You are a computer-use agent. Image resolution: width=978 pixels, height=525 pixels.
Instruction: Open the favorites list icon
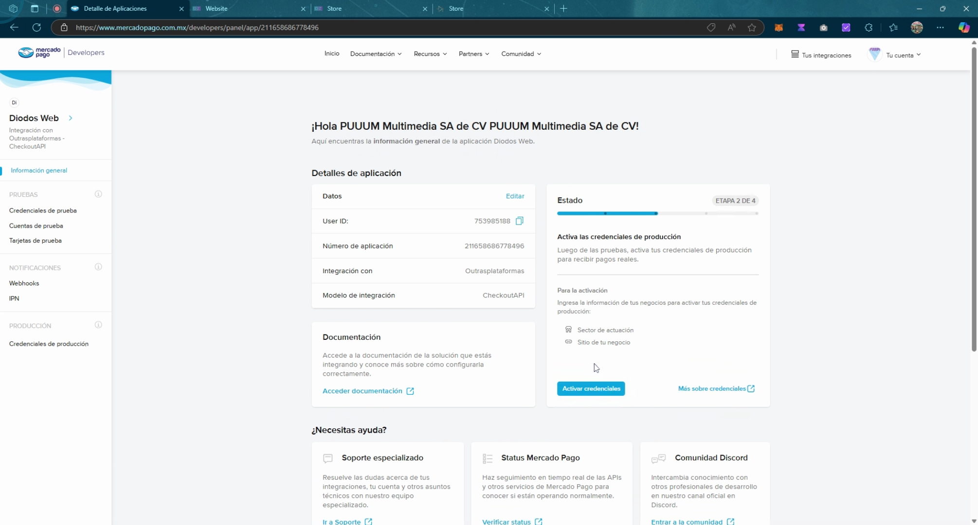click(893, 28)
